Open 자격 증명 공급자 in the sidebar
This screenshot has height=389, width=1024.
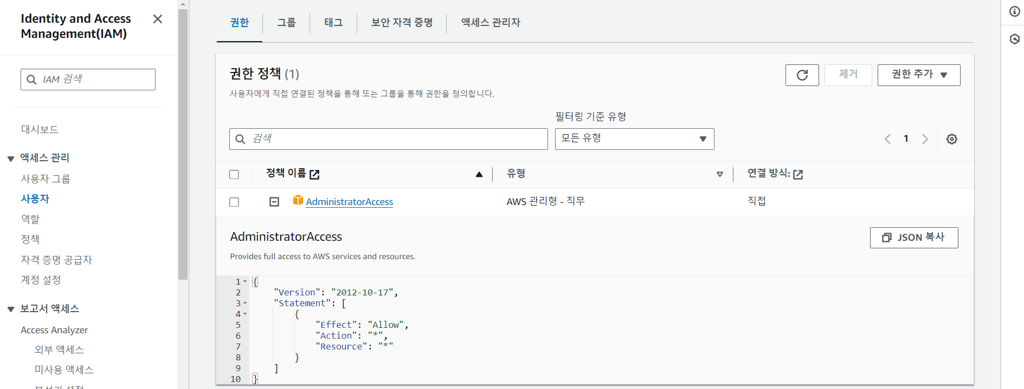coord(56,260)
